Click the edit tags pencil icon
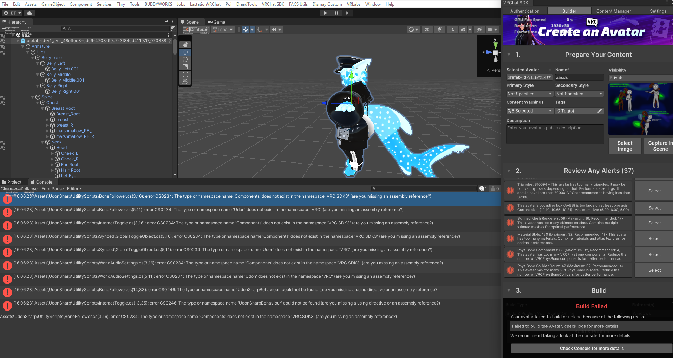The height and width of the screenshot is (358, 673). point(600,111)
